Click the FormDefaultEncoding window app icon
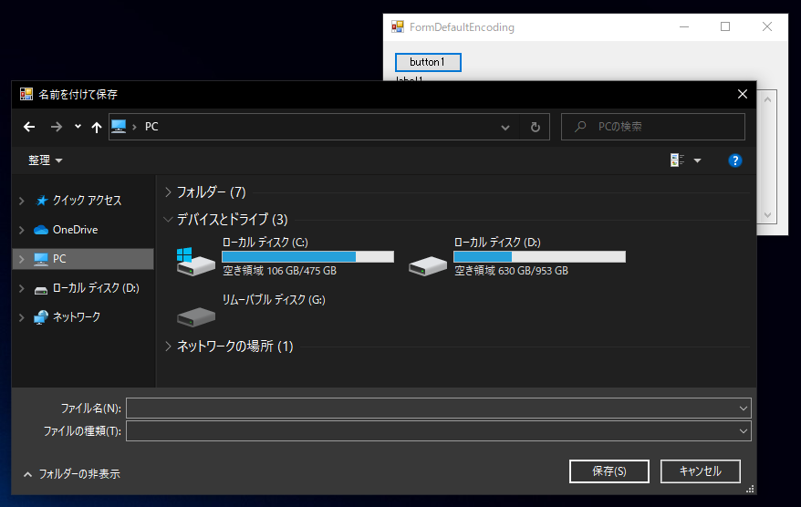This screenshot has width=801, height=507. point(398,26)
